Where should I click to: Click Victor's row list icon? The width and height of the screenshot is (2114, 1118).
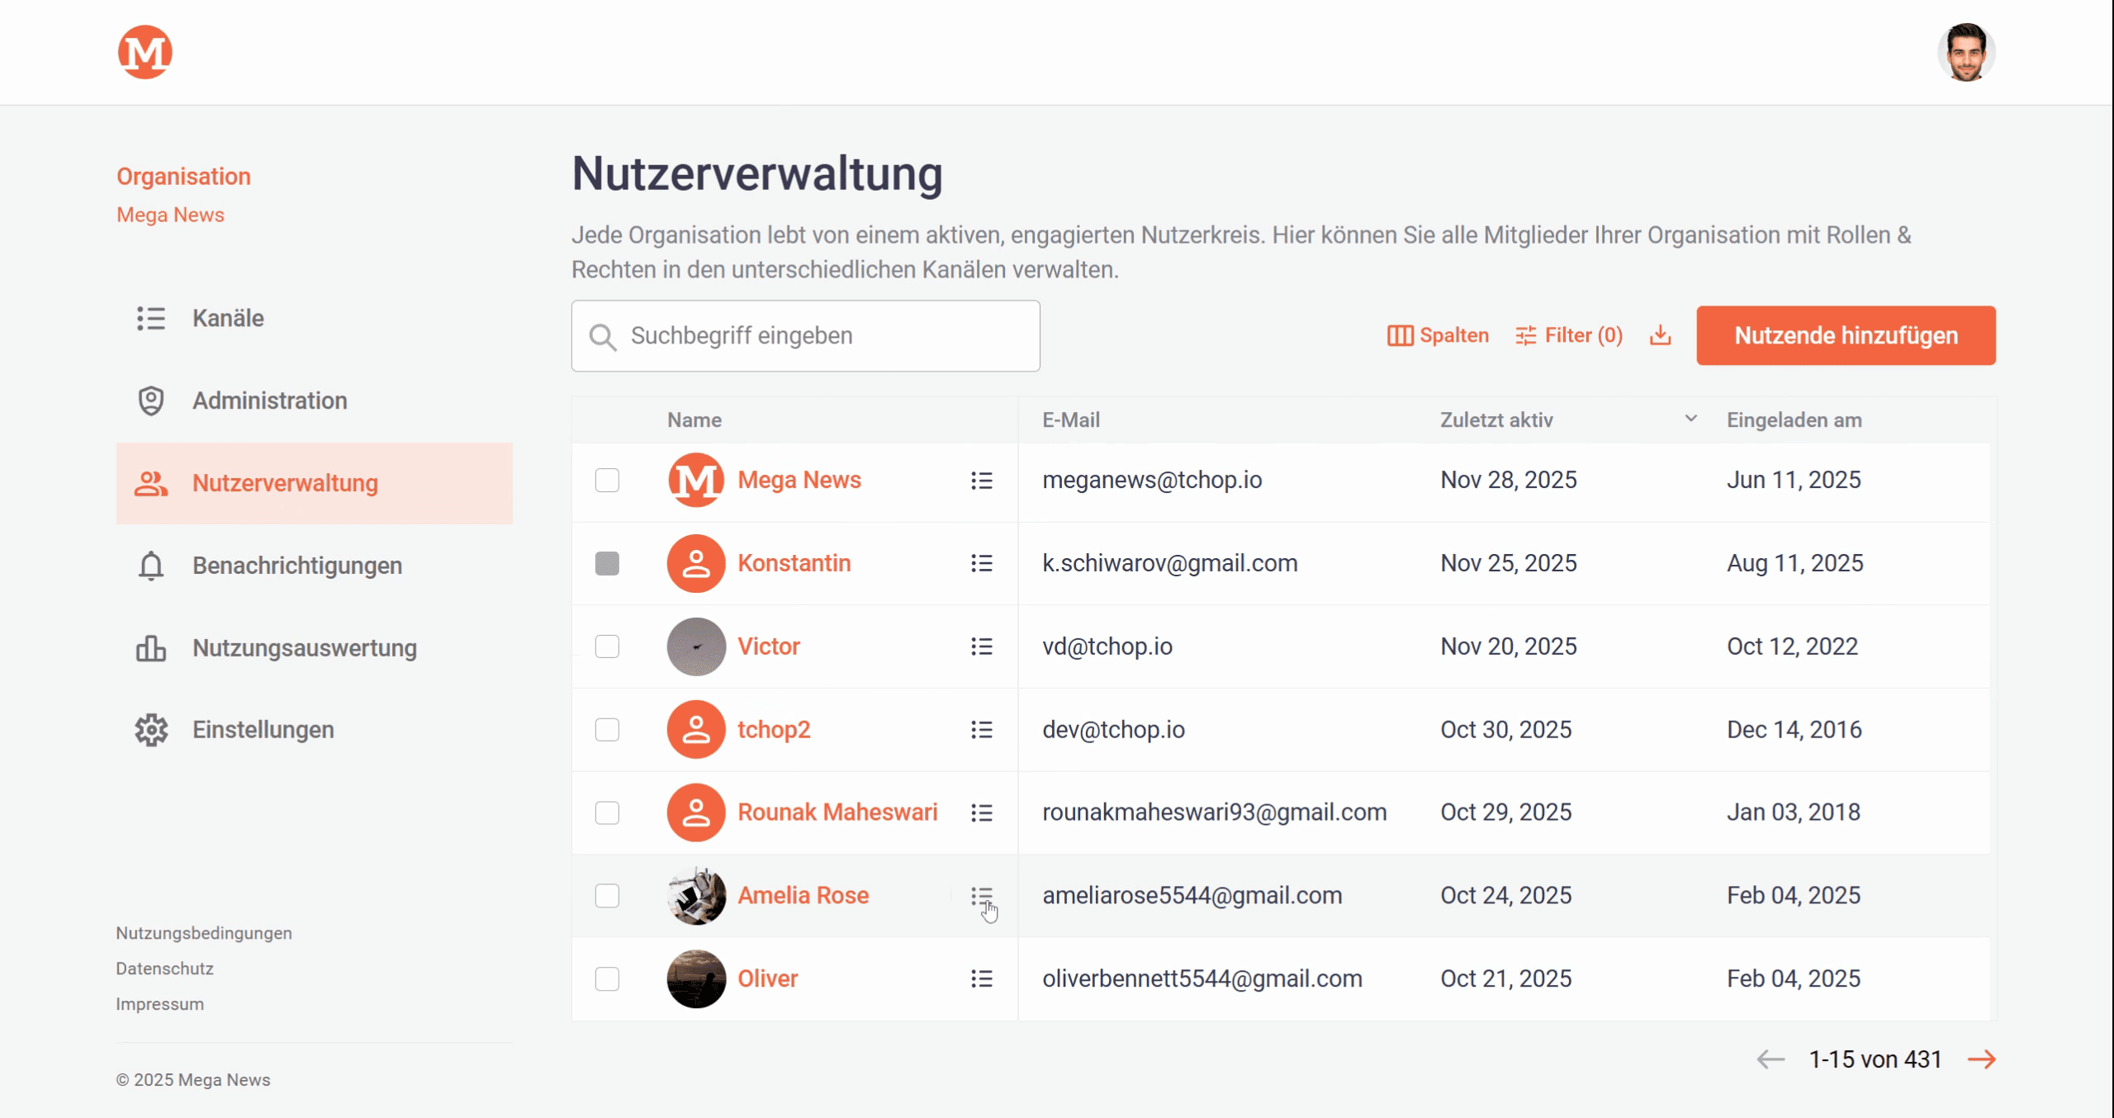tap(981, 647)
